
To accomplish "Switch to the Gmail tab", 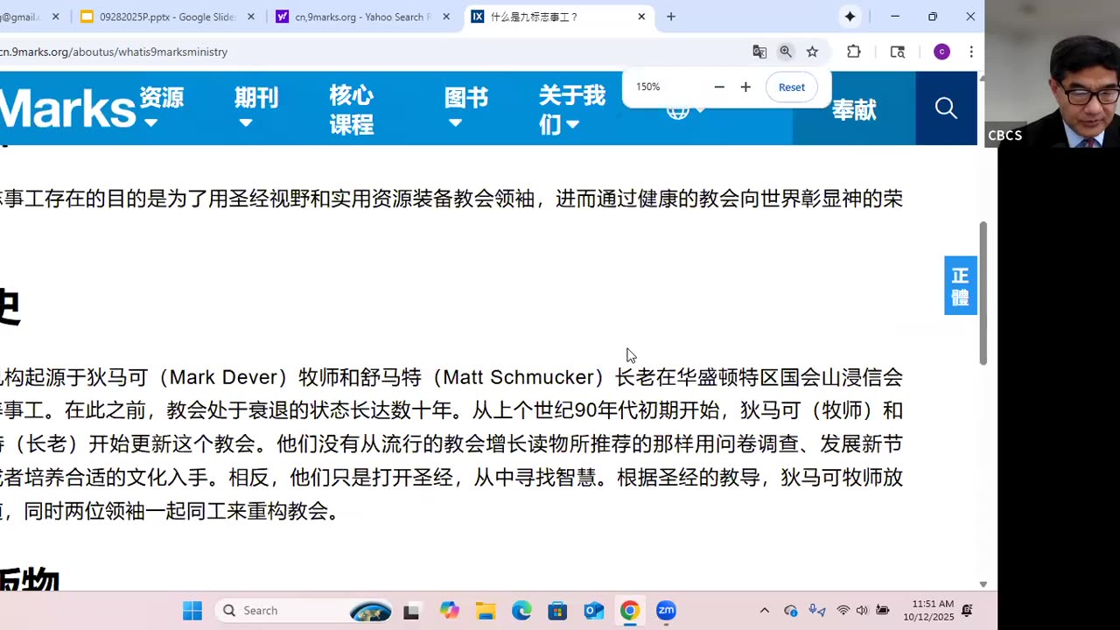I will [23, 17].
